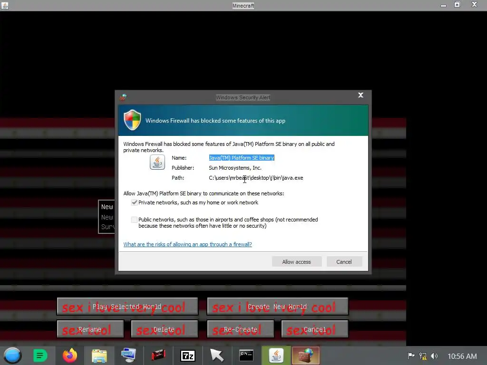
Task: Click the Sun Microsystems, Inc. publisher text
Action: tap(235, 168)
